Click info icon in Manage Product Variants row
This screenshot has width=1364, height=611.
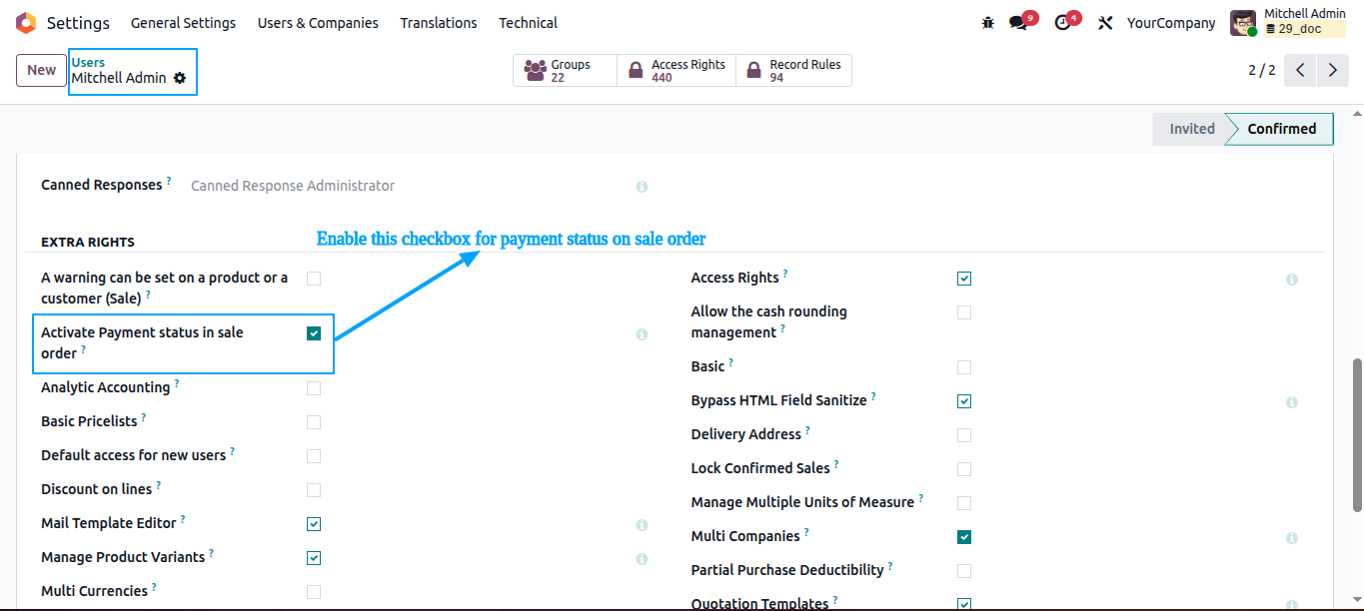point(642,559)
